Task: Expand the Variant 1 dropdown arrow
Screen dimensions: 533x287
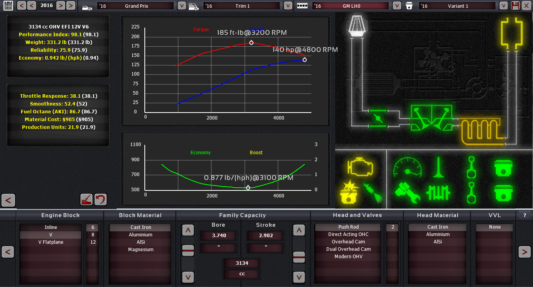Action: point(504,6)
